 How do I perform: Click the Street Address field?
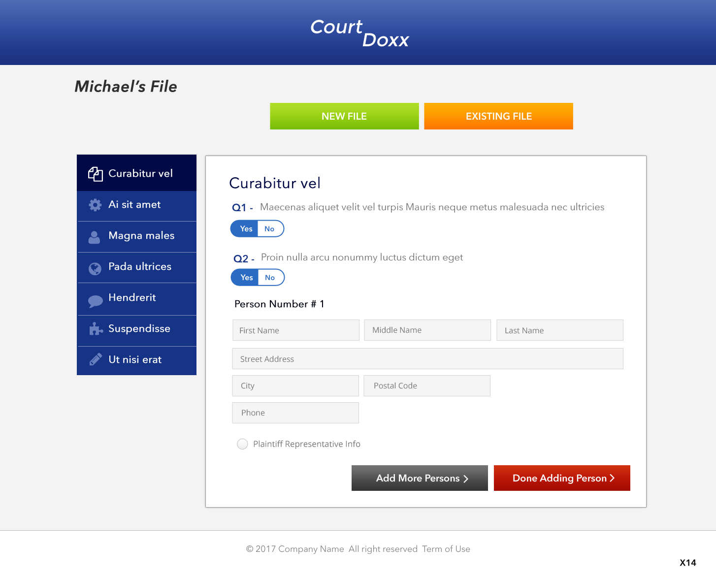coord(428,359)
